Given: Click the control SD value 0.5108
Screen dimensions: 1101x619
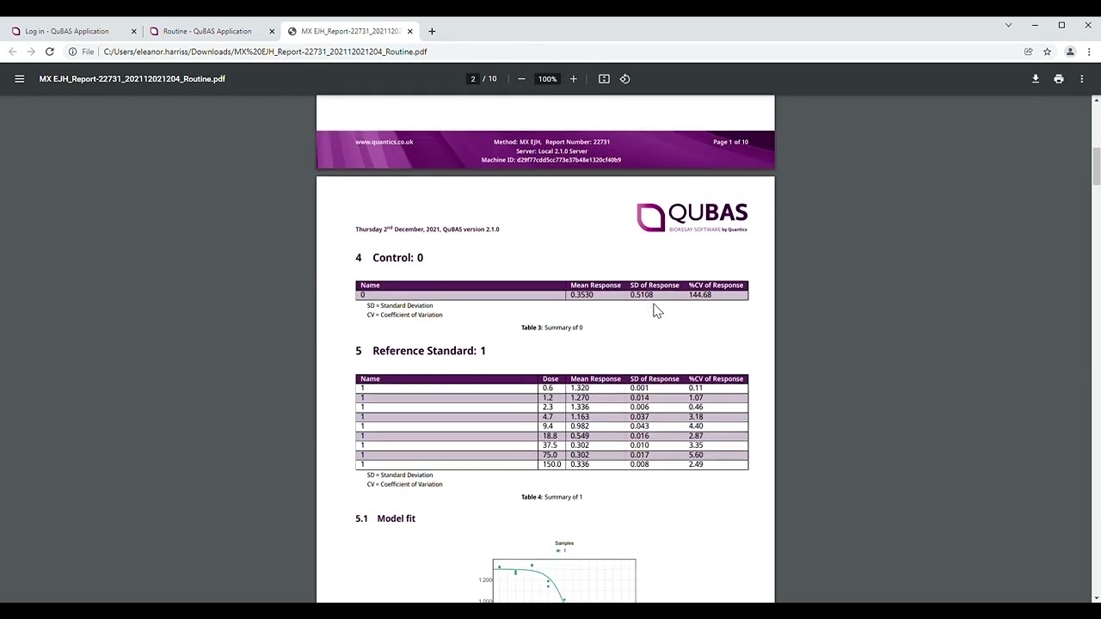Looking at the screenshot, I should [642, 295].
